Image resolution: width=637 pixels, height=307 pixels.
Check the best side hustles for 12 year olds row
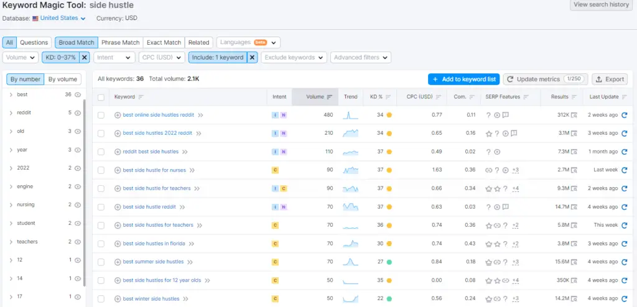(x=101, y=280)
